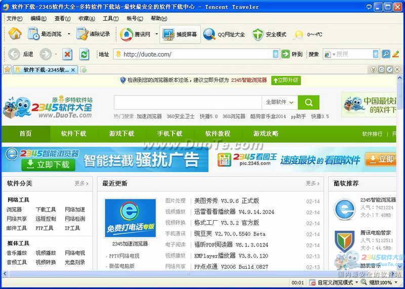Expand the address bar dropdown
Image resolution: width=405 pixels, height=289 pixels.
point(275,54)
